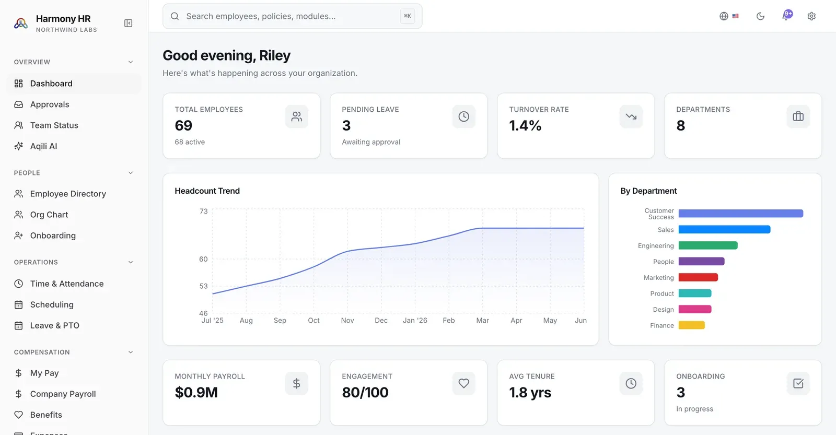
Task: Click the Departments briefcase icon
Action: click(798, 116)
